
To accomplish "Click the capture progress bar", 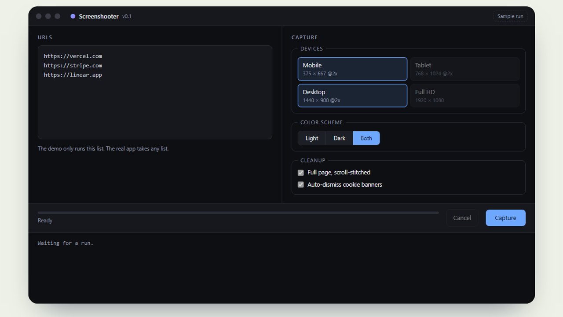I will point(238,213).
